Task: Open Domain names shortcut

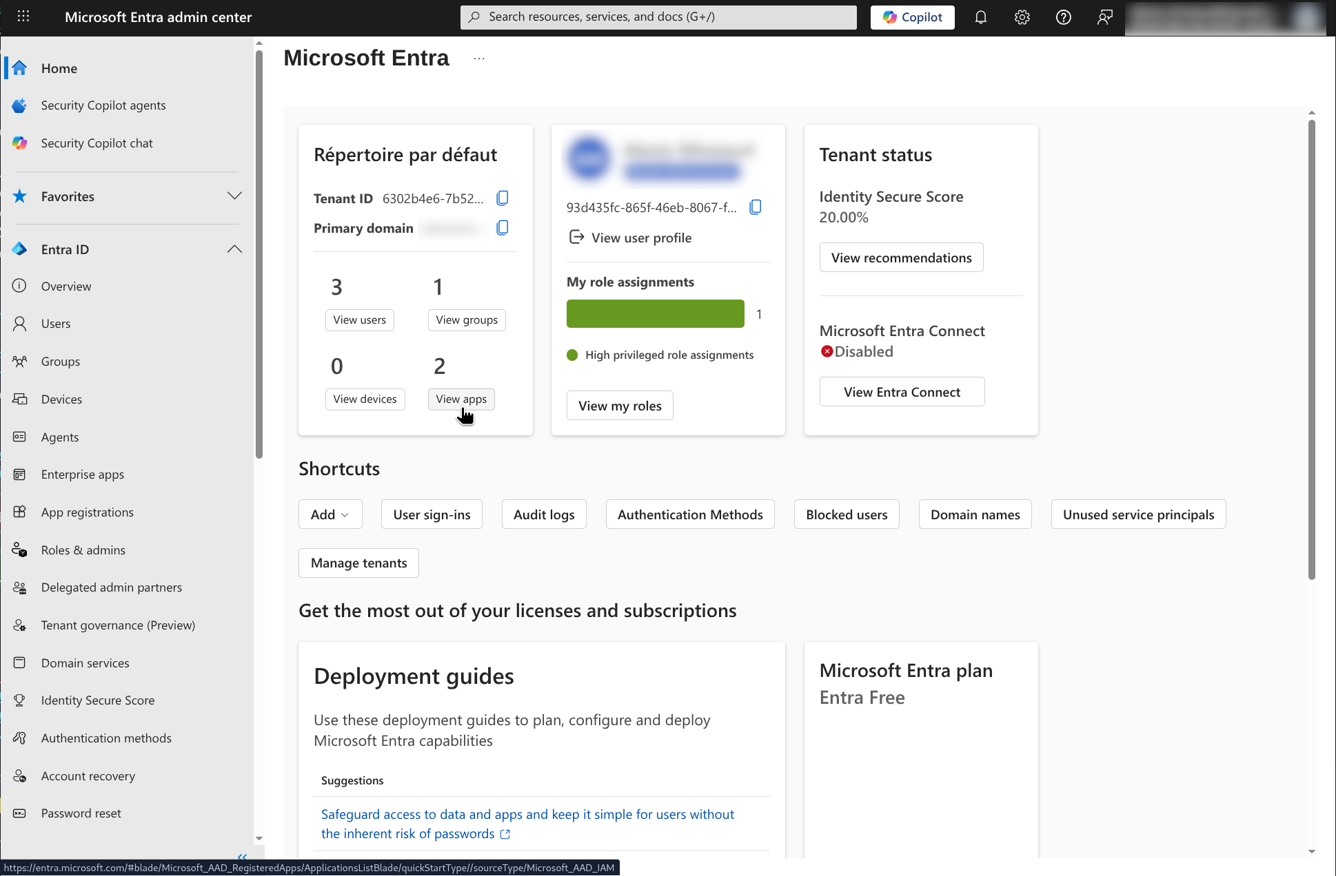Action: coord(975,514)
